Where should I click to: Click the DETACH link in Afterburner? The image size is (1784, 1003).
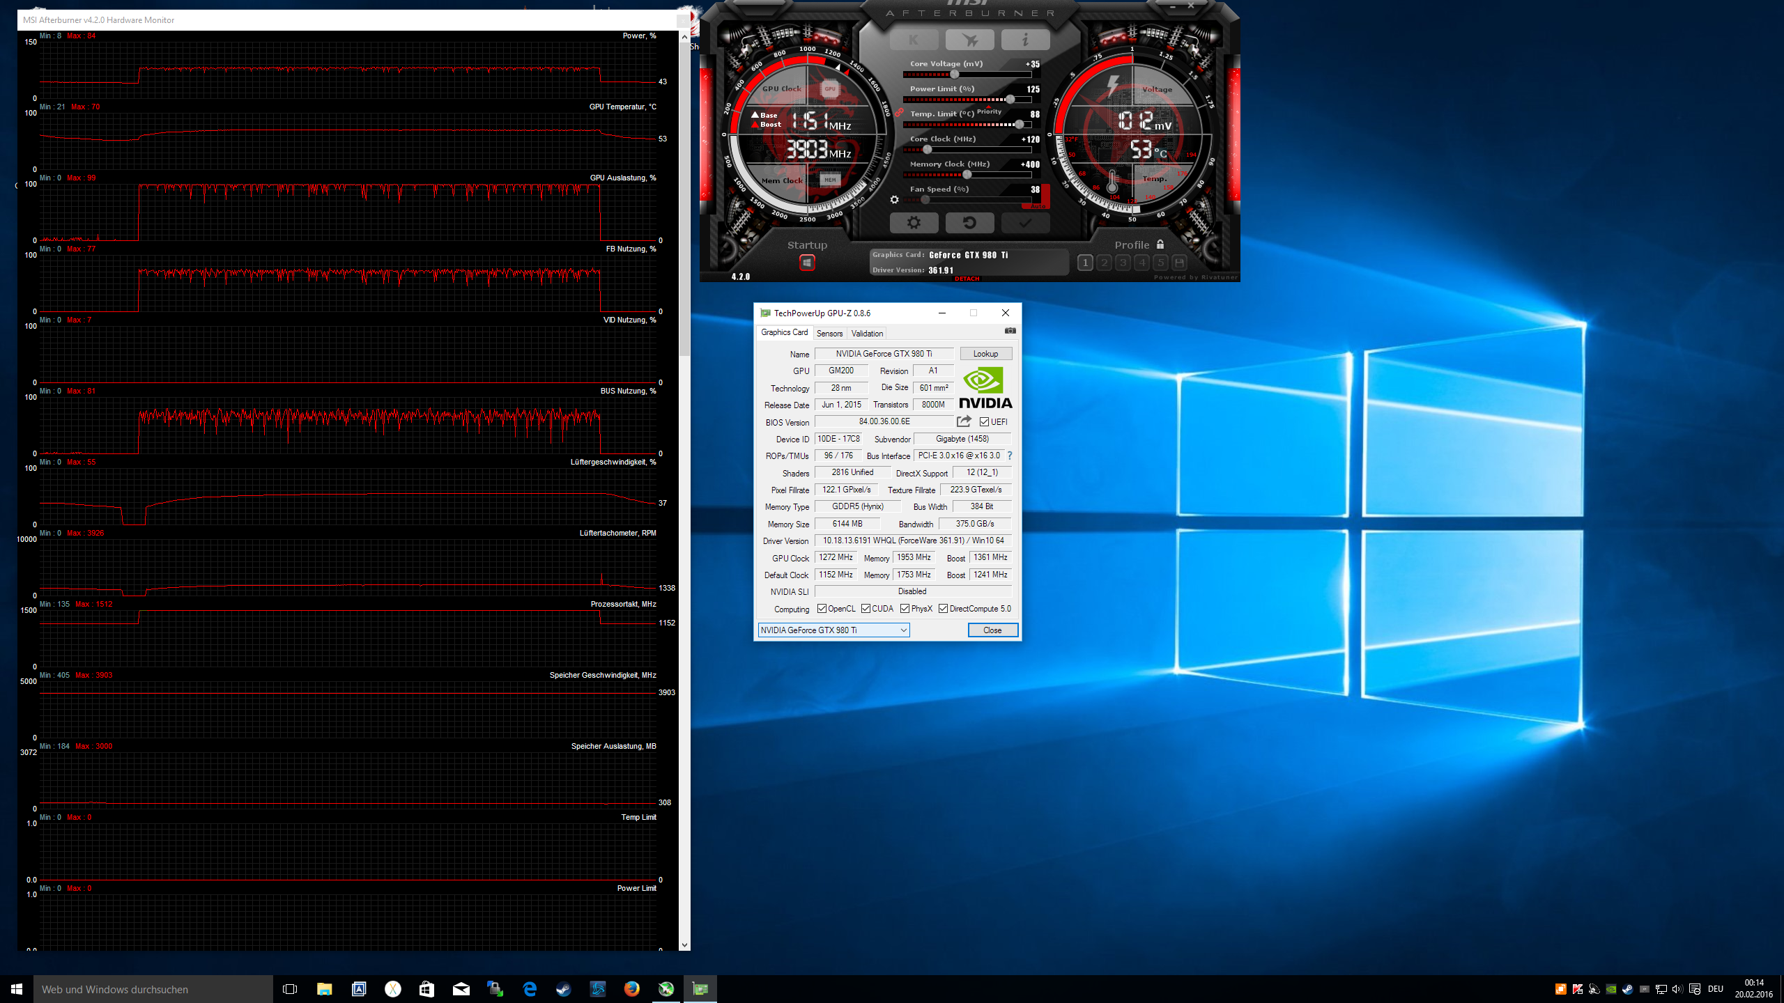[967, 279]
